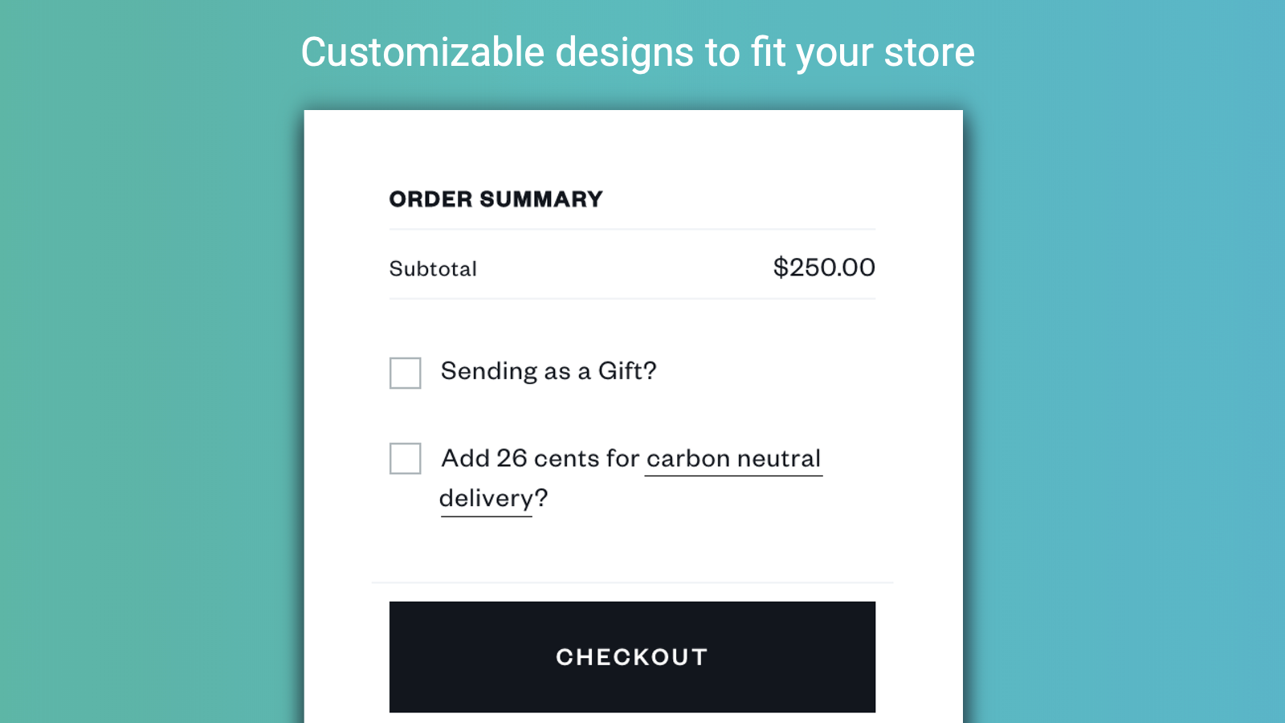This screenshot has height=723, width=1285.
Task: Select the Subtotal amount of $250.00
Action: 824,268
